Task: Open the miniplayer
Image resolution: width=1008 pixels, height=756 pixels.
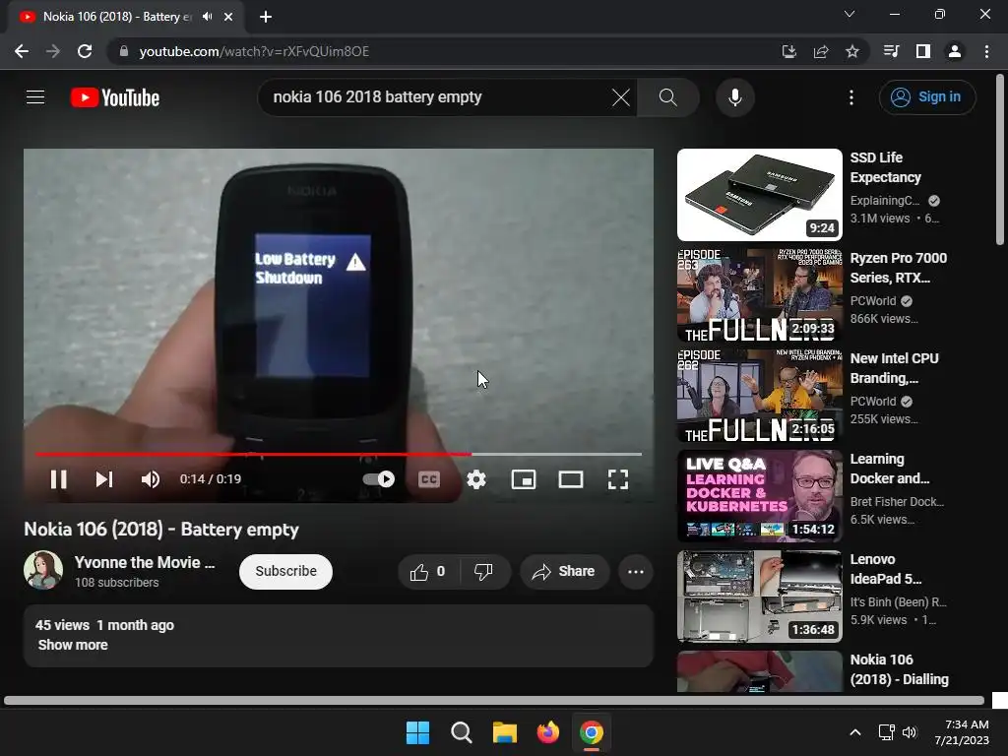Action: point(524,479)
